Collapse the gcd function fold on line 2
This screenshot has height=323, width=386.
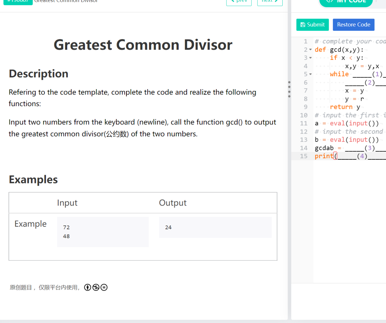pyautogui.click(x=310, y=50)
